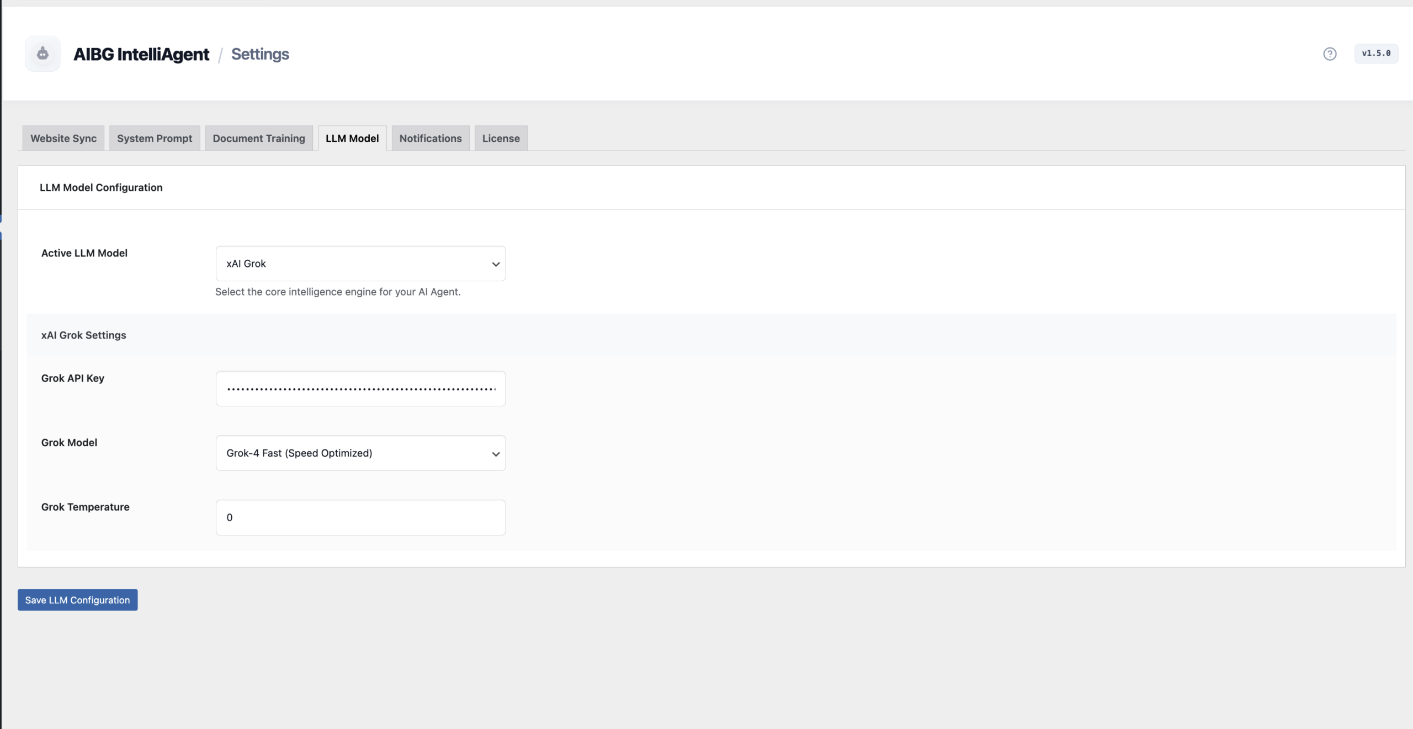Image resolution: width=1413 pixels, height=729 pixels.
Task: Open the Active LLM Model dropdown
Action: (360, 264)
